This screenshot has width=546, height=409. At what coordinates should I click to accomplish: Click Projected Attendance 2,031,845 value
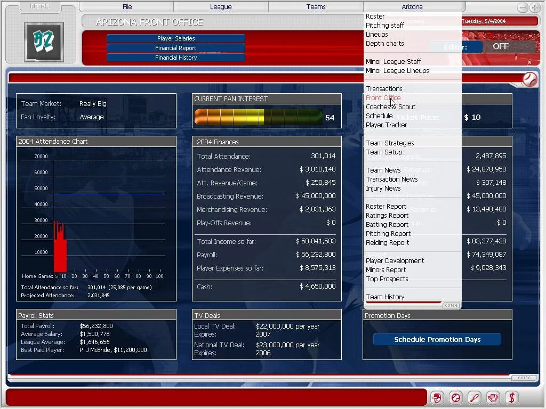click(x=99, y=295)
